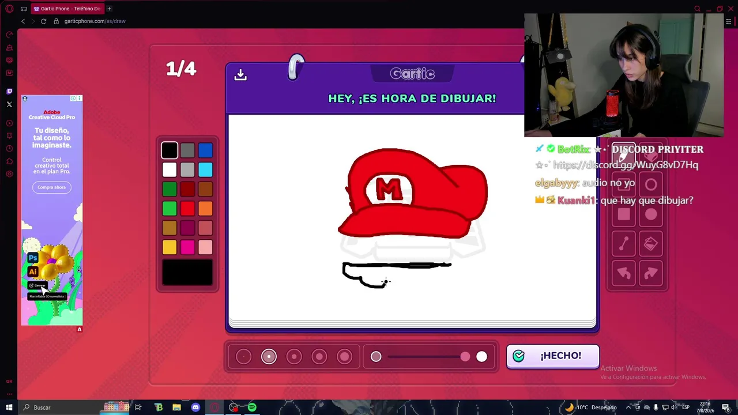Select the fourth brush size
This screenshot has width=738, height=415.
tap(319, 357)
